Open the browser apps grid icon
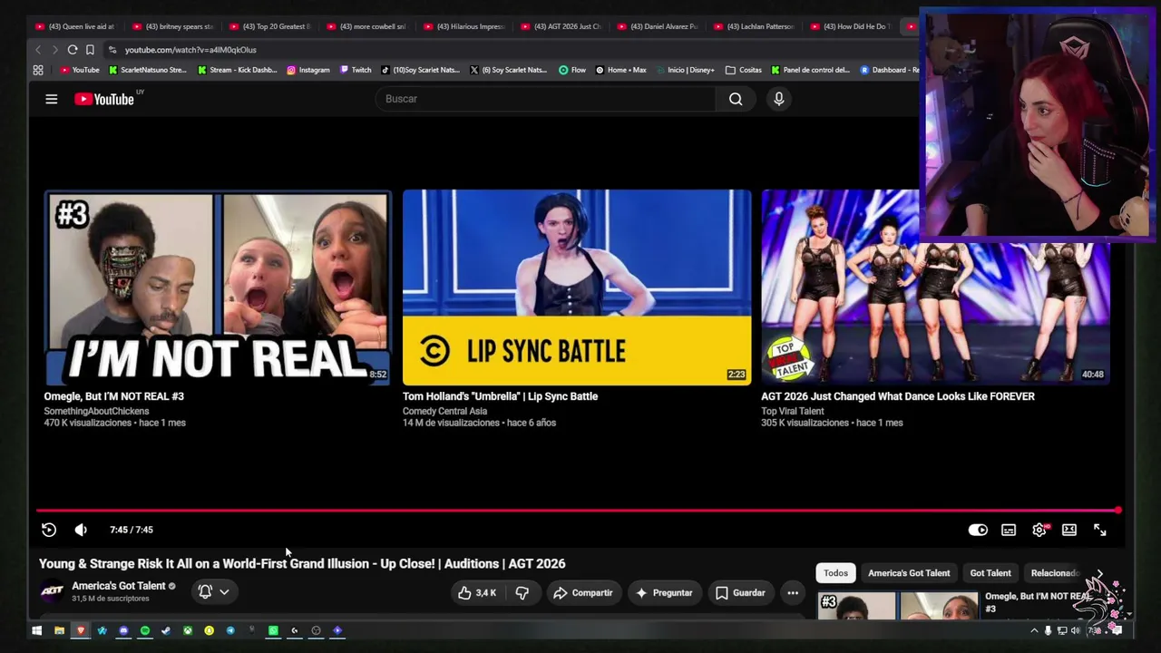 point(38,70)
